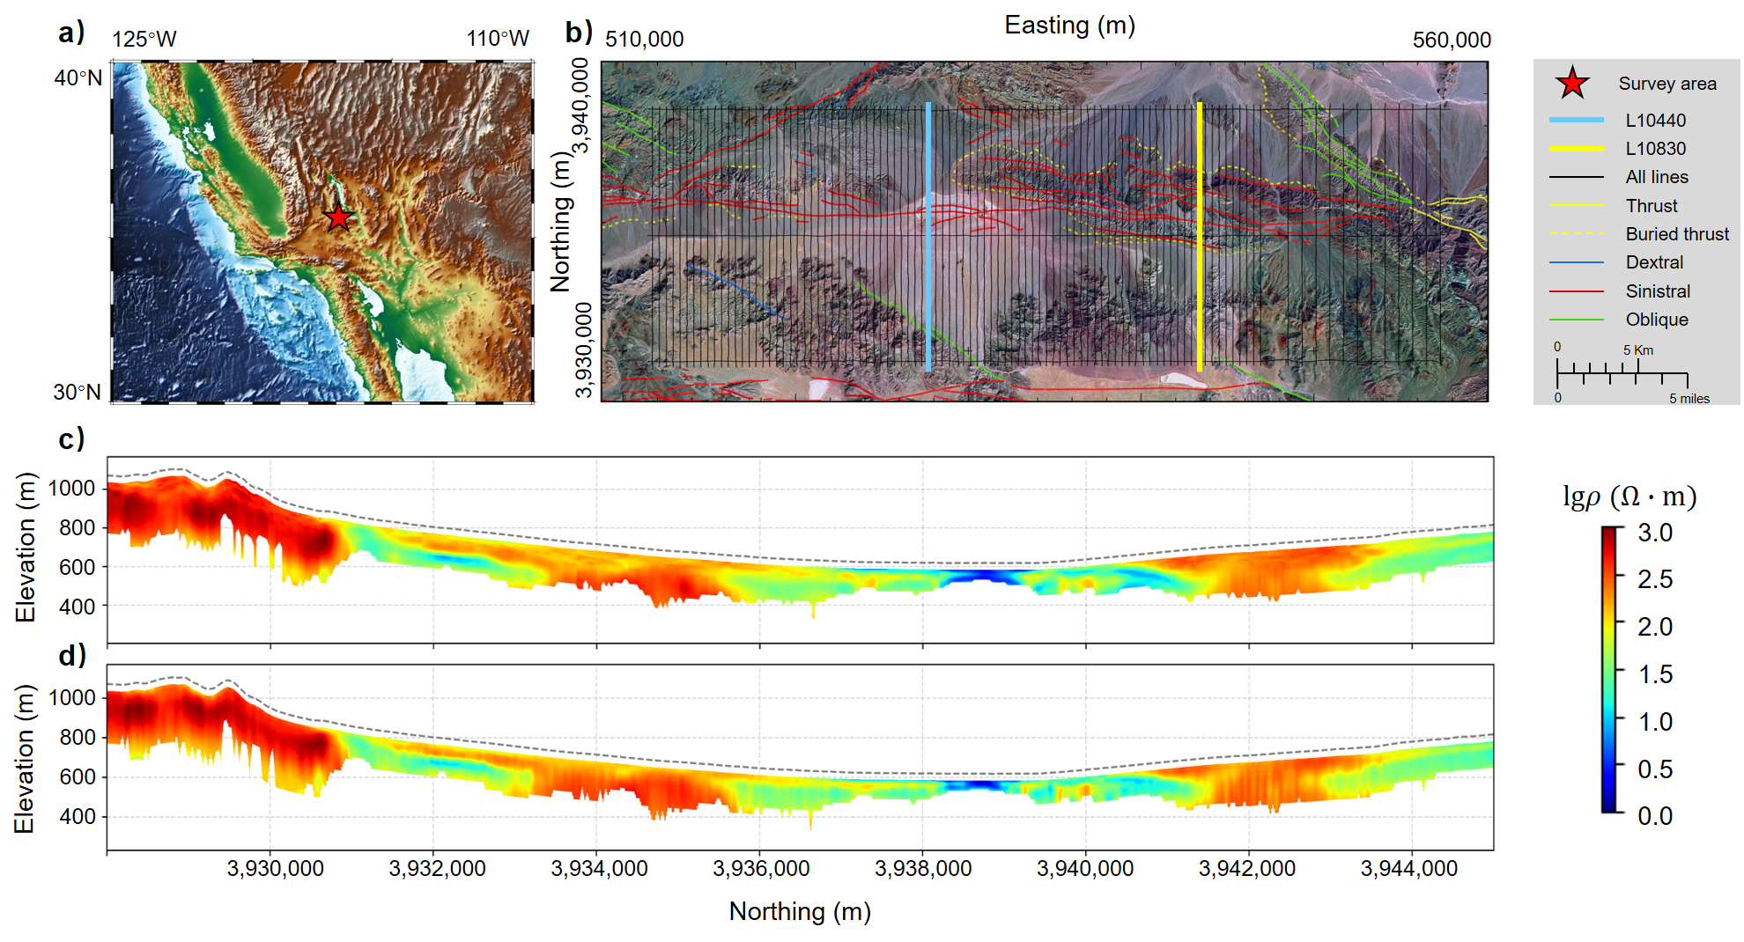Click the rotated "3,940,000" label beside map b

tap(581, 106)
